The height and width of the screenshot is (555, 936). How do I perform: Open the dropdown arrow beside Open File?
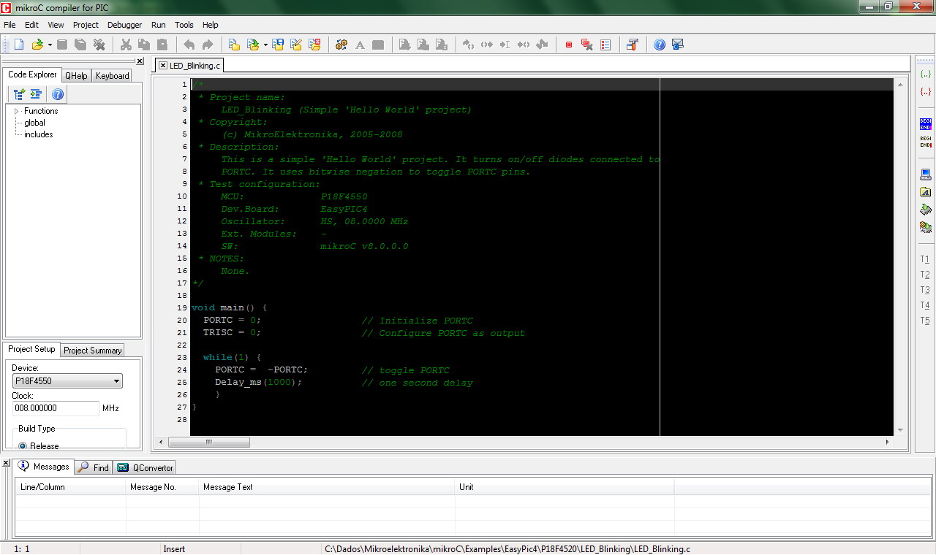pyautogui.click(x=50, y=45)
